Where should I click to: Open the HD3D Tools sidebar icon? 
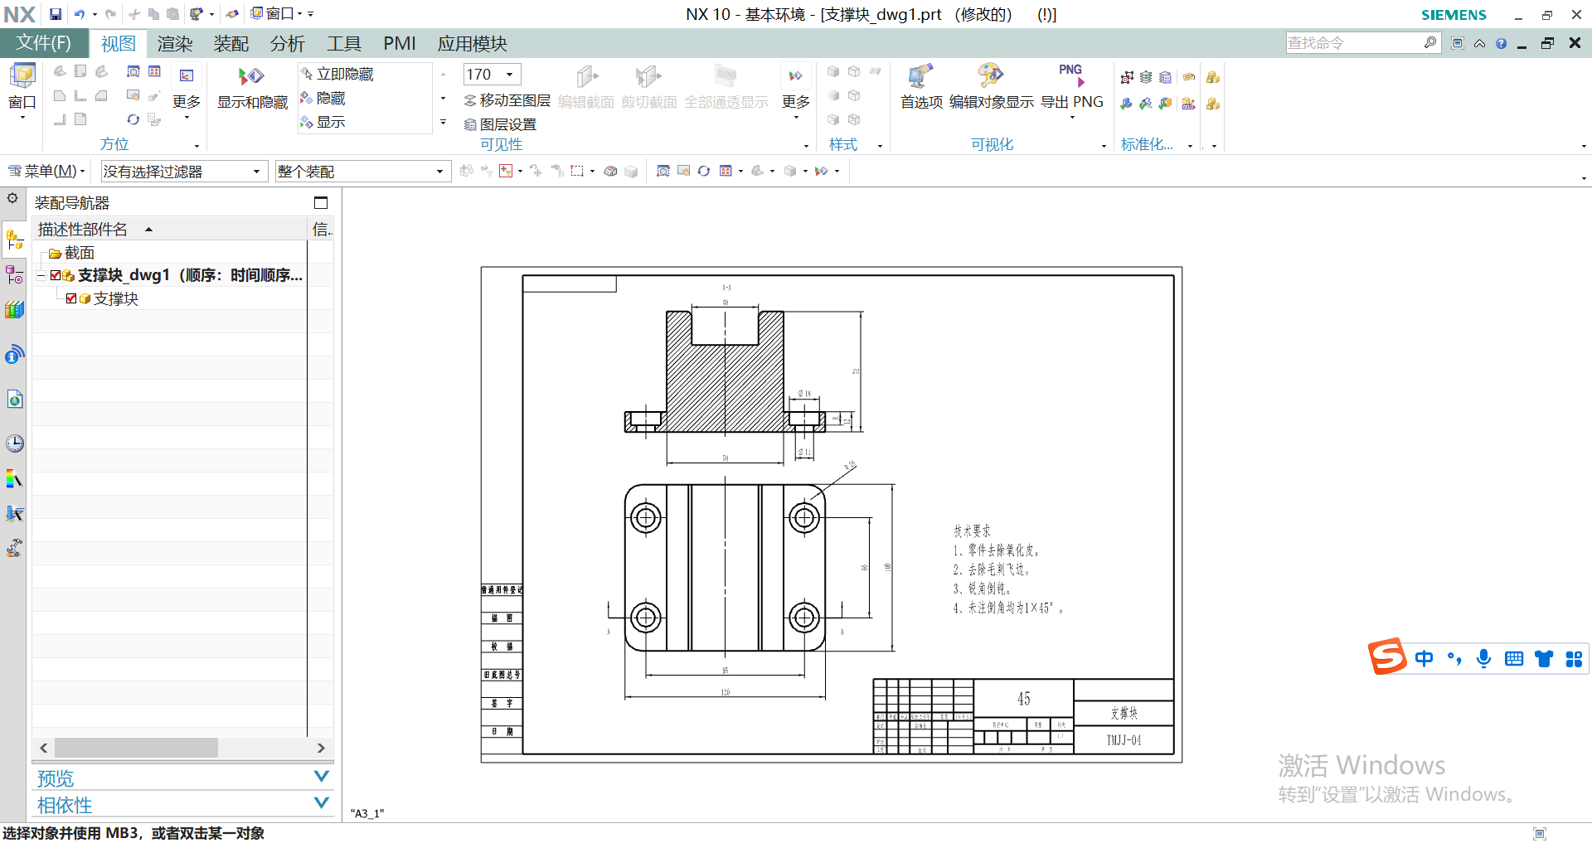[x=14, y=355]
